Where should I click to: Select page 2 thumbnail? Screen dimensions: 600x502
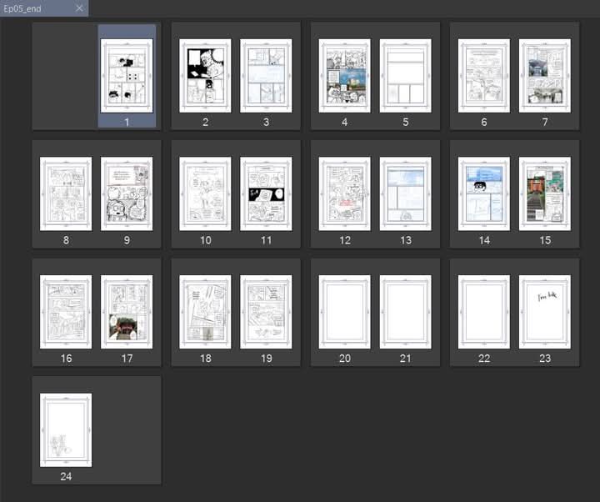coord(205,76)
